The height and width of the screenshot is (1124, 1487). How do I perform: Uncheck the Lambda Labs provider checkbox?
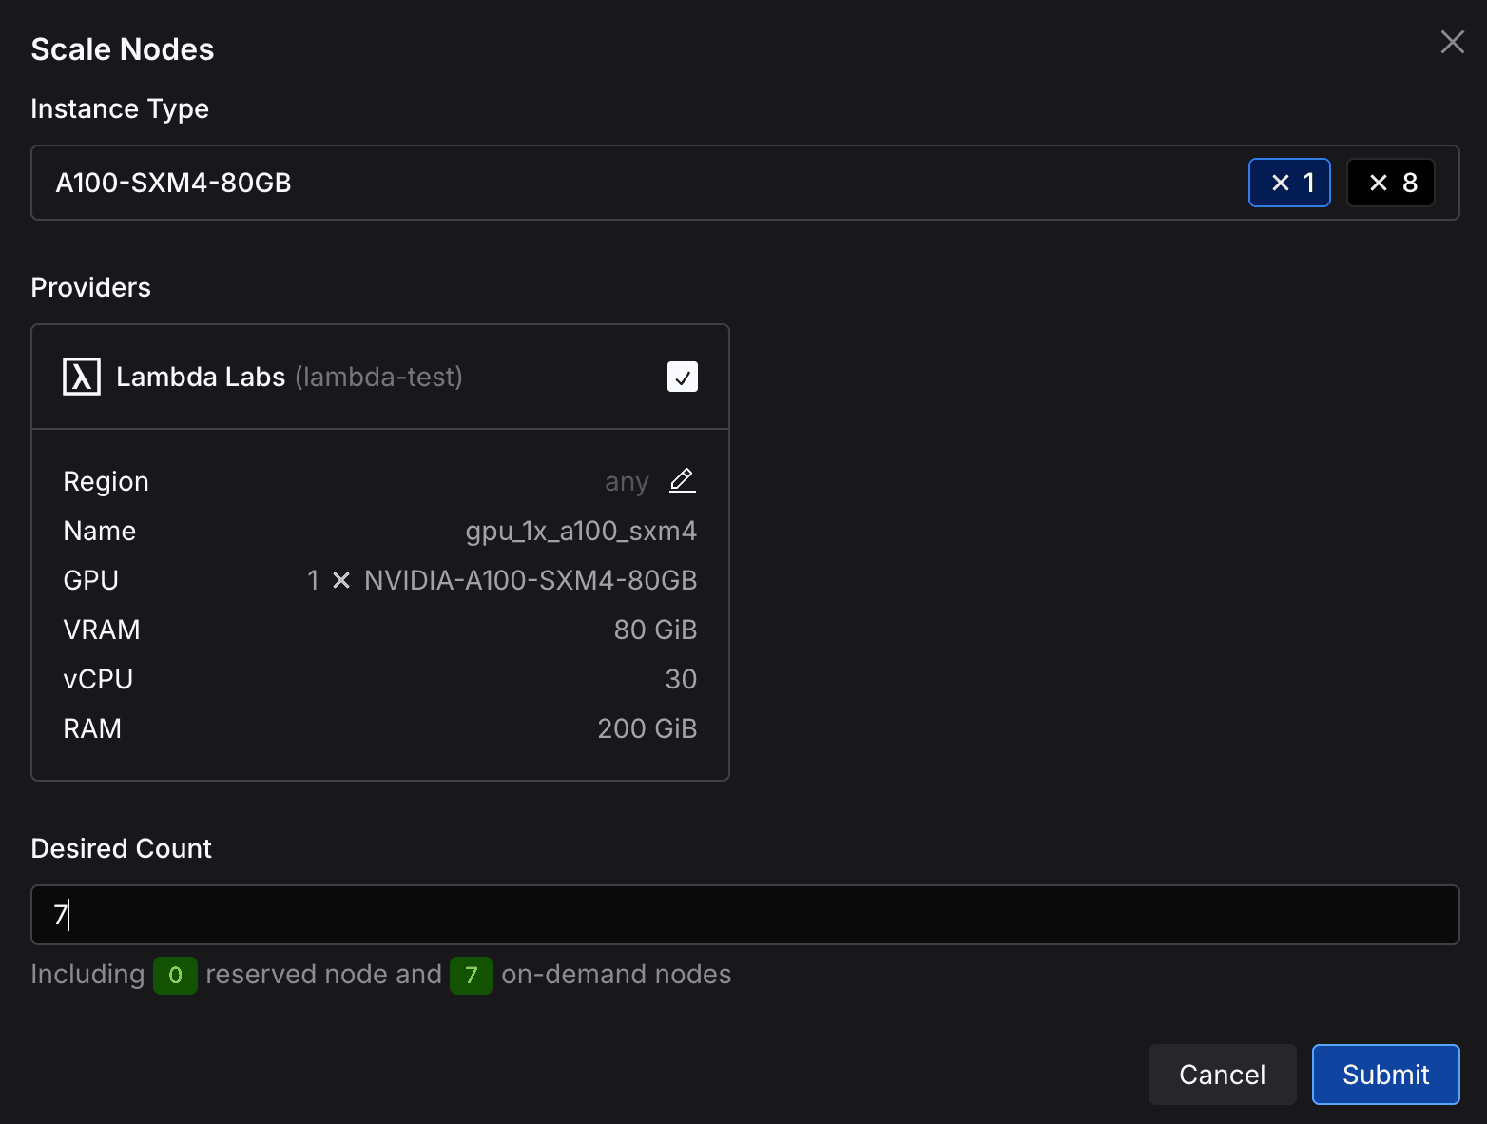[x=683, y=377]
